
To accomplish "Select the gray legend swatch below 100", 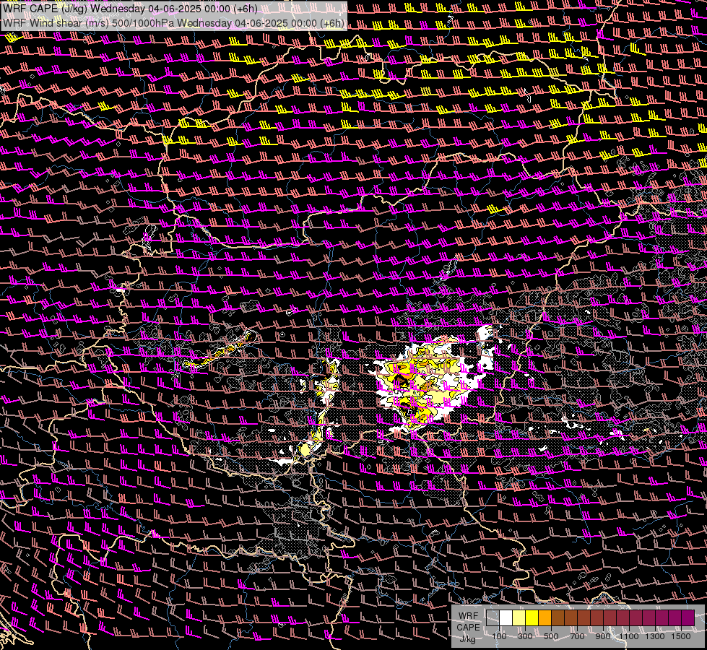I will coord(493,617).
